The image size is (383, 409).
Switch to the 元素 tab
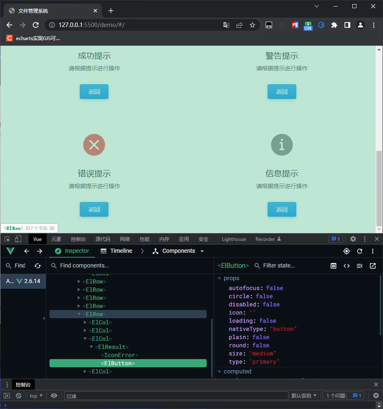click(56, 239)
